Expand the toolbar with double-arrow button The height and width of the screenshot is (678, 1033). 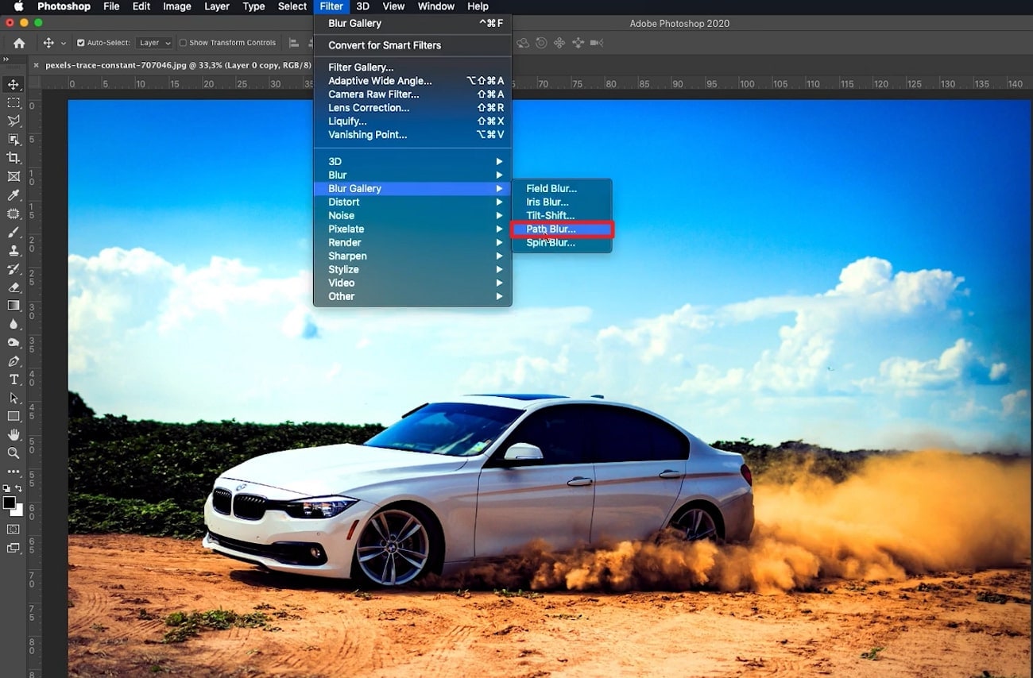click(x=6, y=60)
